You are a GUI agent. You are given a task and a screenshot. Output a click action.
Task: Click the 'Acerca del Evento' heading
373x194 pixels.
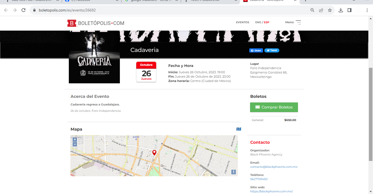(90, 96)
